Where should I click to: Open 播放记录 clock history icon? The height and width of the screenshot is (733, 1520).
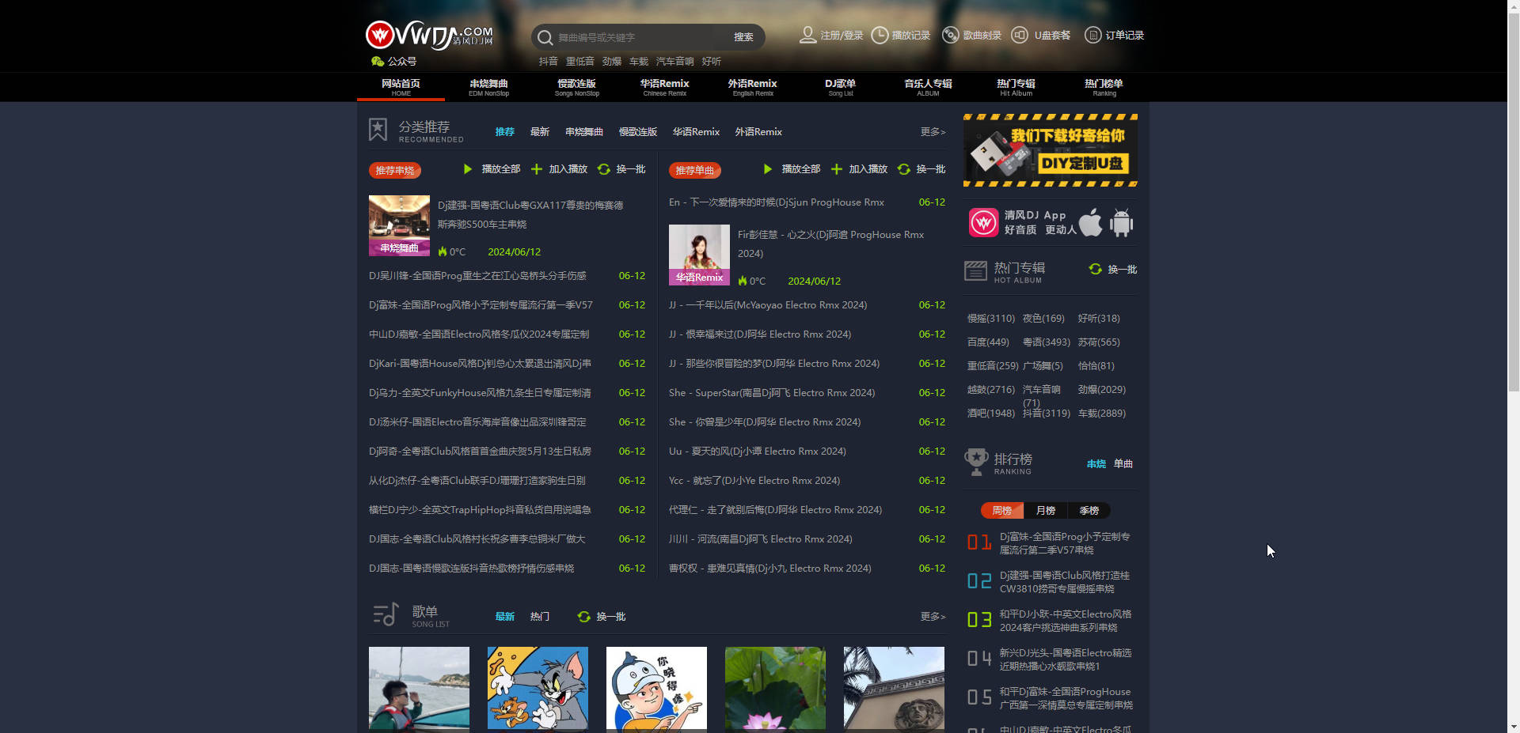coord(880,35)
